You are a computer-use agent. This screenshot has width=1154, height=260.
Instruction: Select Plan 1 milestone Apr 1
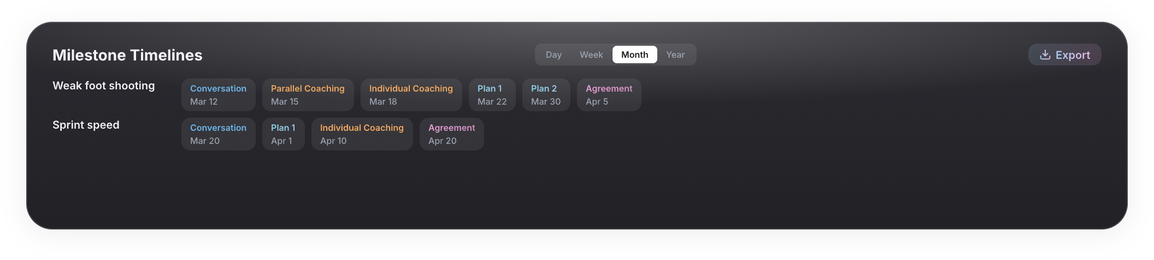click(283, 134)
